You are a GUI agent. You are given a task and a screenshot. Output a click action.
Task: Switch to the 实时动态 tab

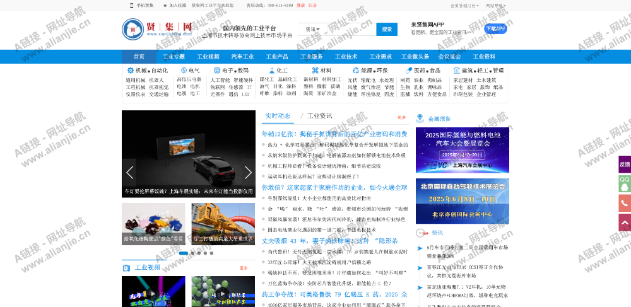[x=278, y=116]
